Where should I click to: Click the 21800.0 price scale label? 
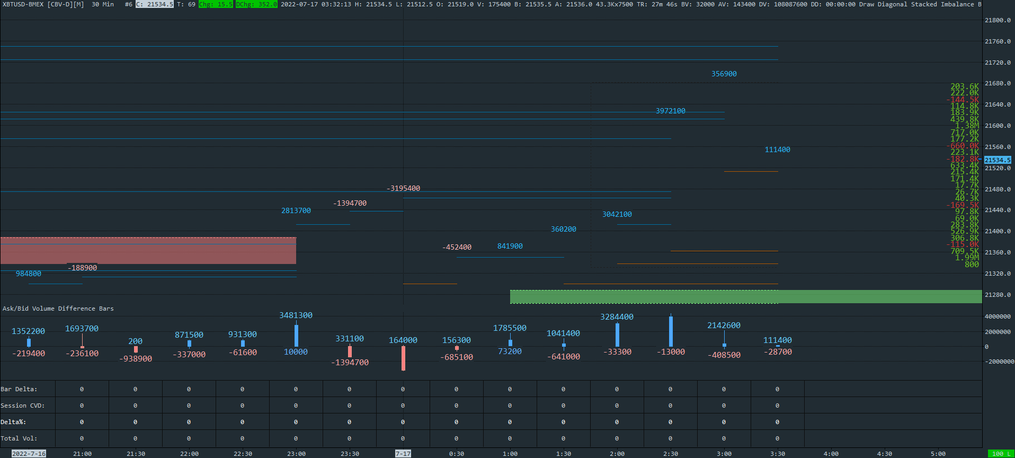coord(998,20)
